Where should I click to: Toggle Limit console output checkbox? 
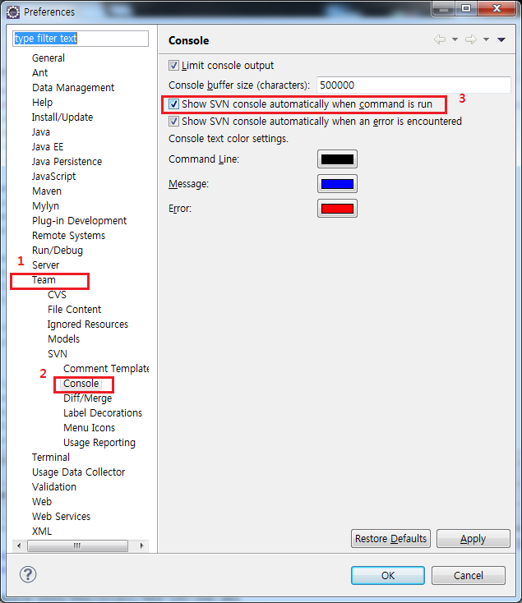(173, 66)
